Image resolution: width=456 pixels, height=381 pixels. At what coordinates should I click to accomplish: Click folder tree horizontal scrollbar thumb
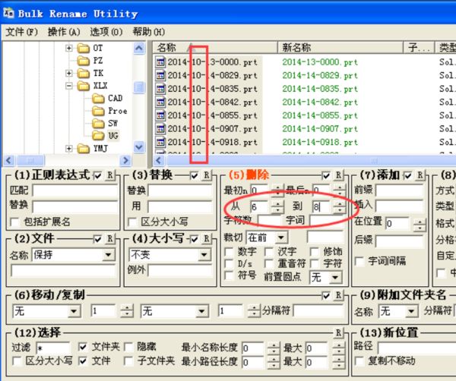click(x=30, y=160)
